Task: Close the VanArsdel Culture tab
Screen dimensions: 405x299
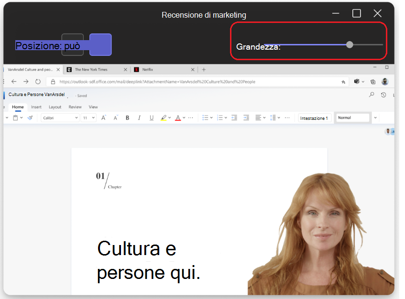Action: tap(58, 70)
